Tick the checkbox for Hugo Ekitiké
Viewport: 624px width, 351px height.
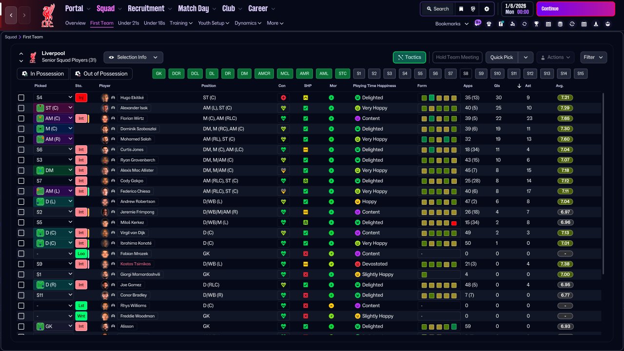(x=21, y=97)
